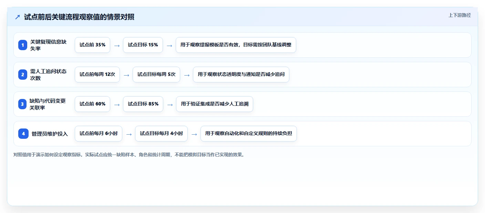This screenshot has height=213, width=485.
Task: Click the arrow after 试点前 35%
Action: (x=117, y=45)
